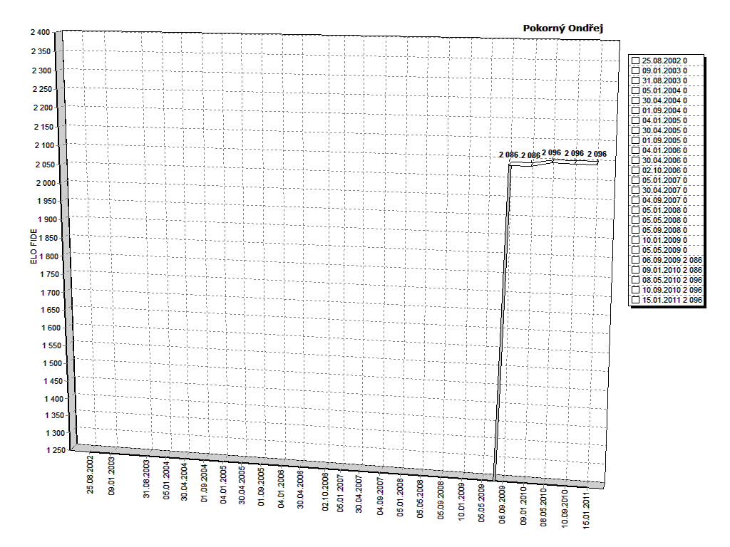The height and width of the screenshot is (547, 730).
Task: Click the chart title Pokorný Ondřej
Action: coord(563,28)
